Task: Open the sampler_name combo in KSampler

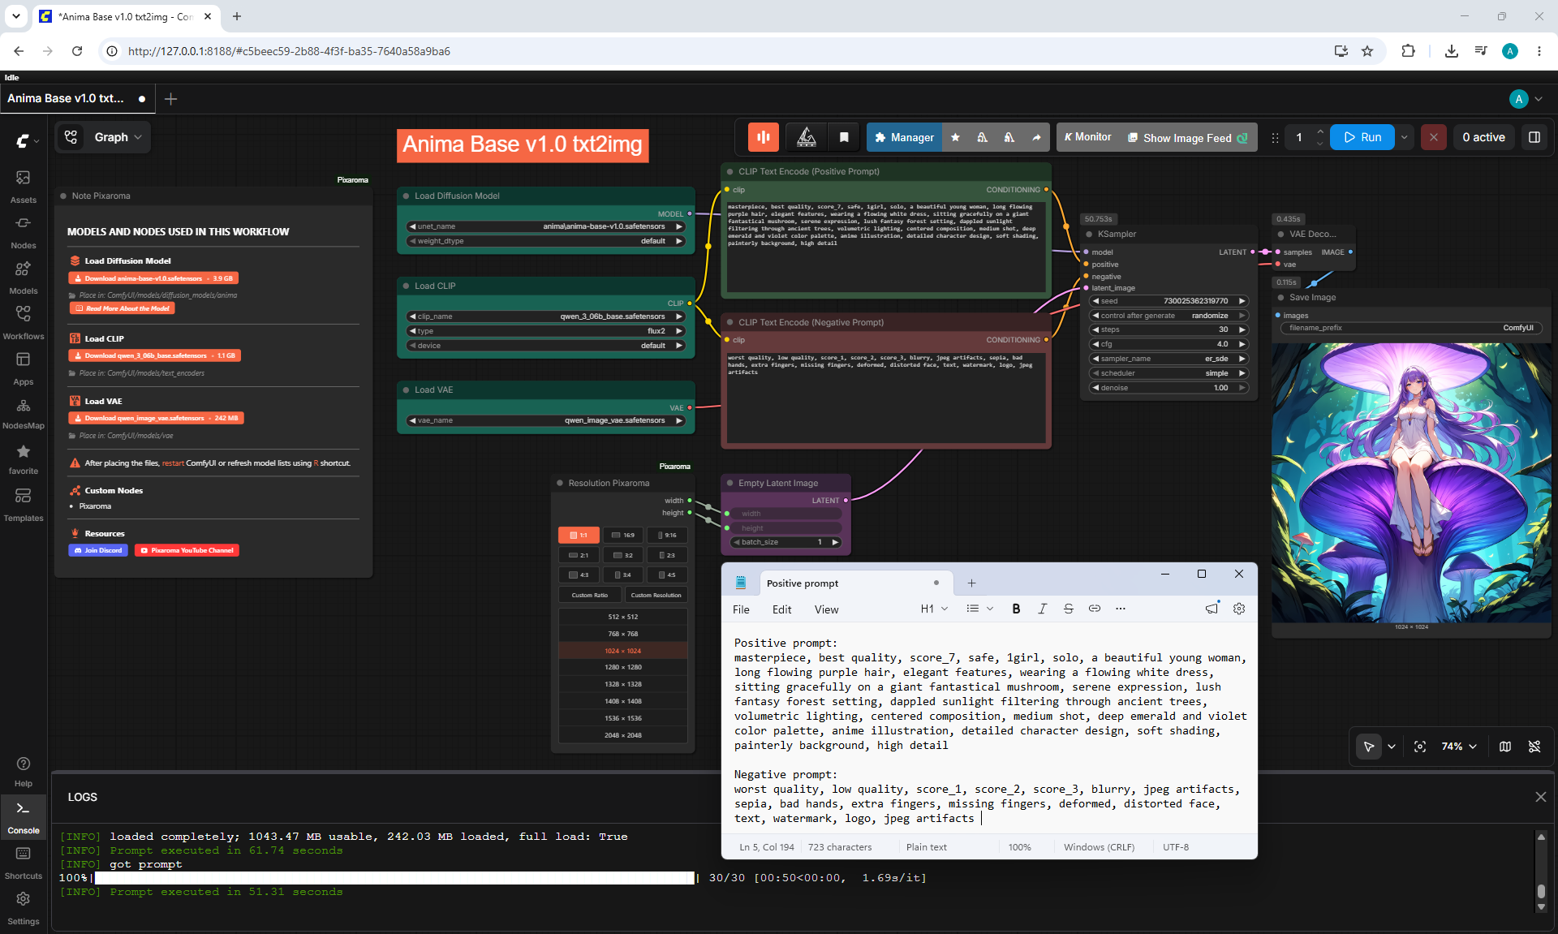Action: 1167,359
